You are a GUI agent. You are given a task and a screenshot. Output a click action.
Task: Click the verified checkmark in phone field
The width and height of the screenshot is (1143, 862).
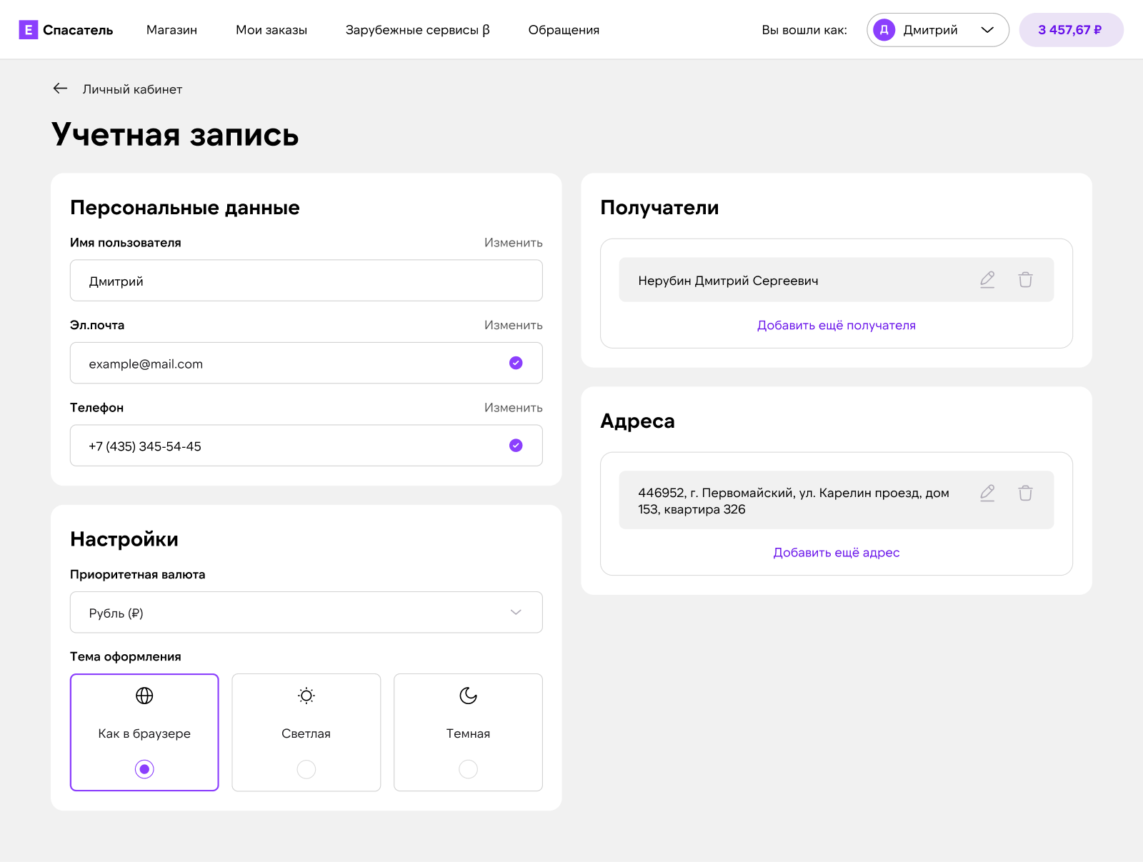coord(516,446)
